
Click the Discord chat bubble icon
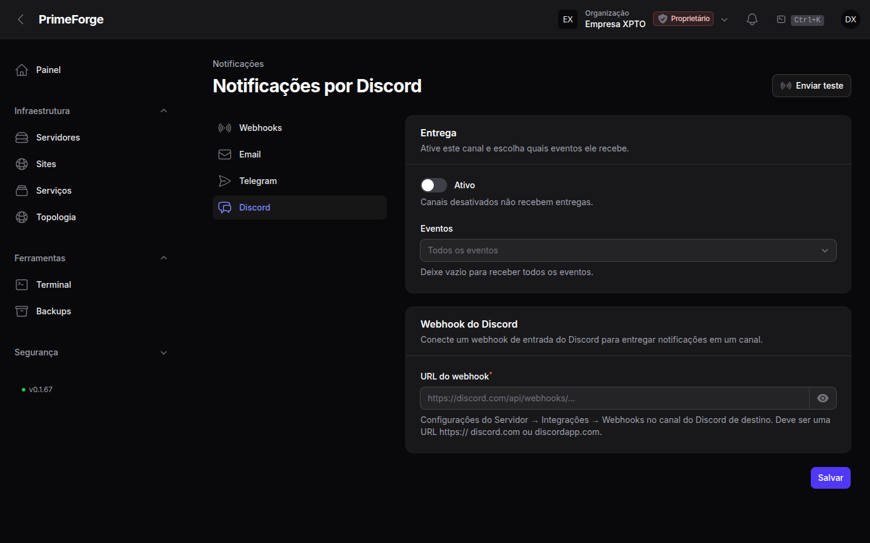click(225, 208)
